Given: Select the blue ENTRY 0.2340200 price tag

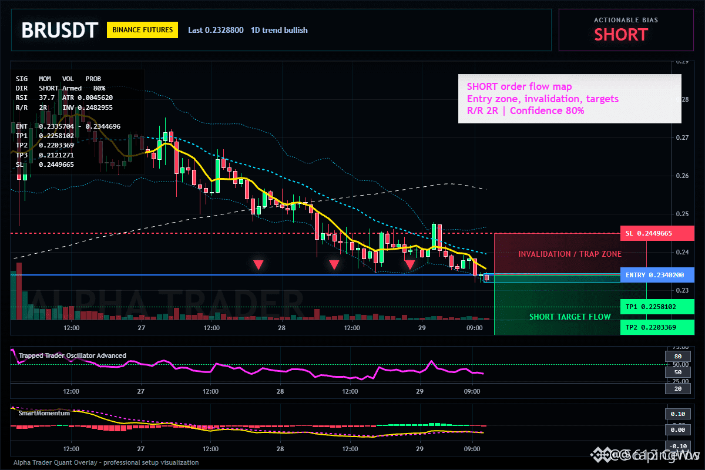Looking at the screenshot, I should click(657, 274).
